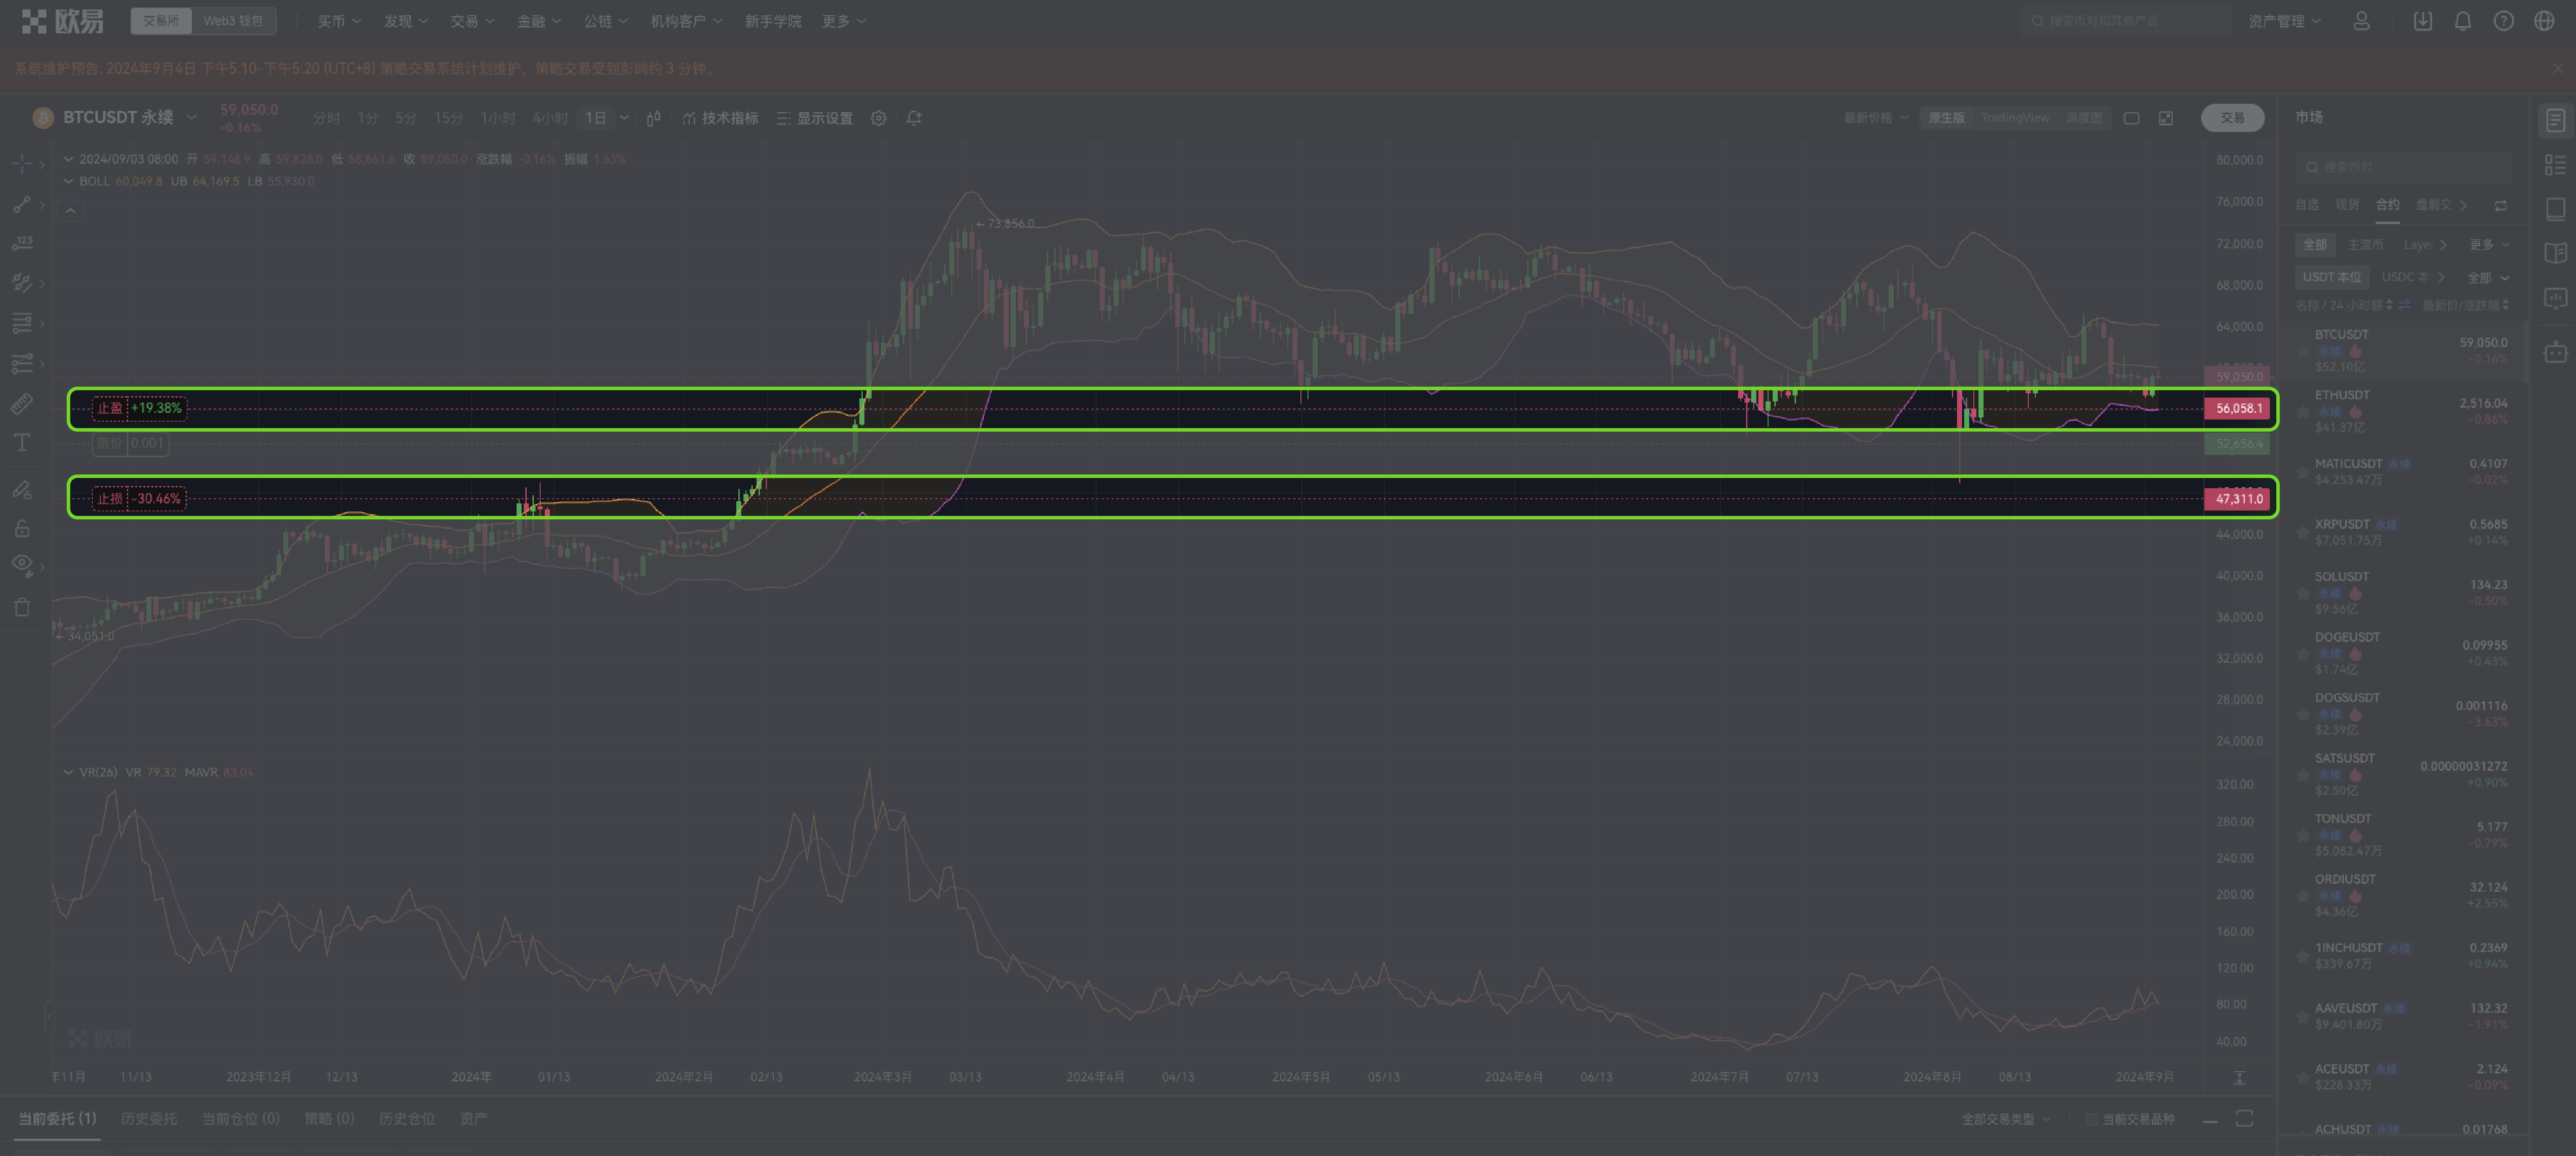This screenshot has width=2576, height=1156.
Task: Click the notification bell in top bar
Action: point(2463,21)
